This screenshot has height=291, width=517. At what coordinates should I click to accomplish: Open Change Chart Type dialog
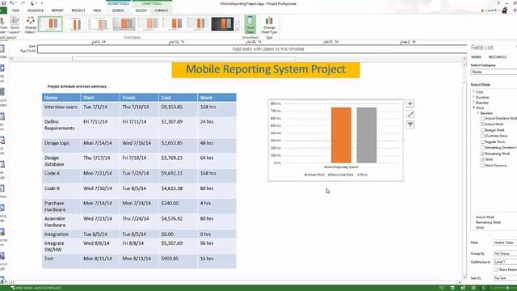269,25
